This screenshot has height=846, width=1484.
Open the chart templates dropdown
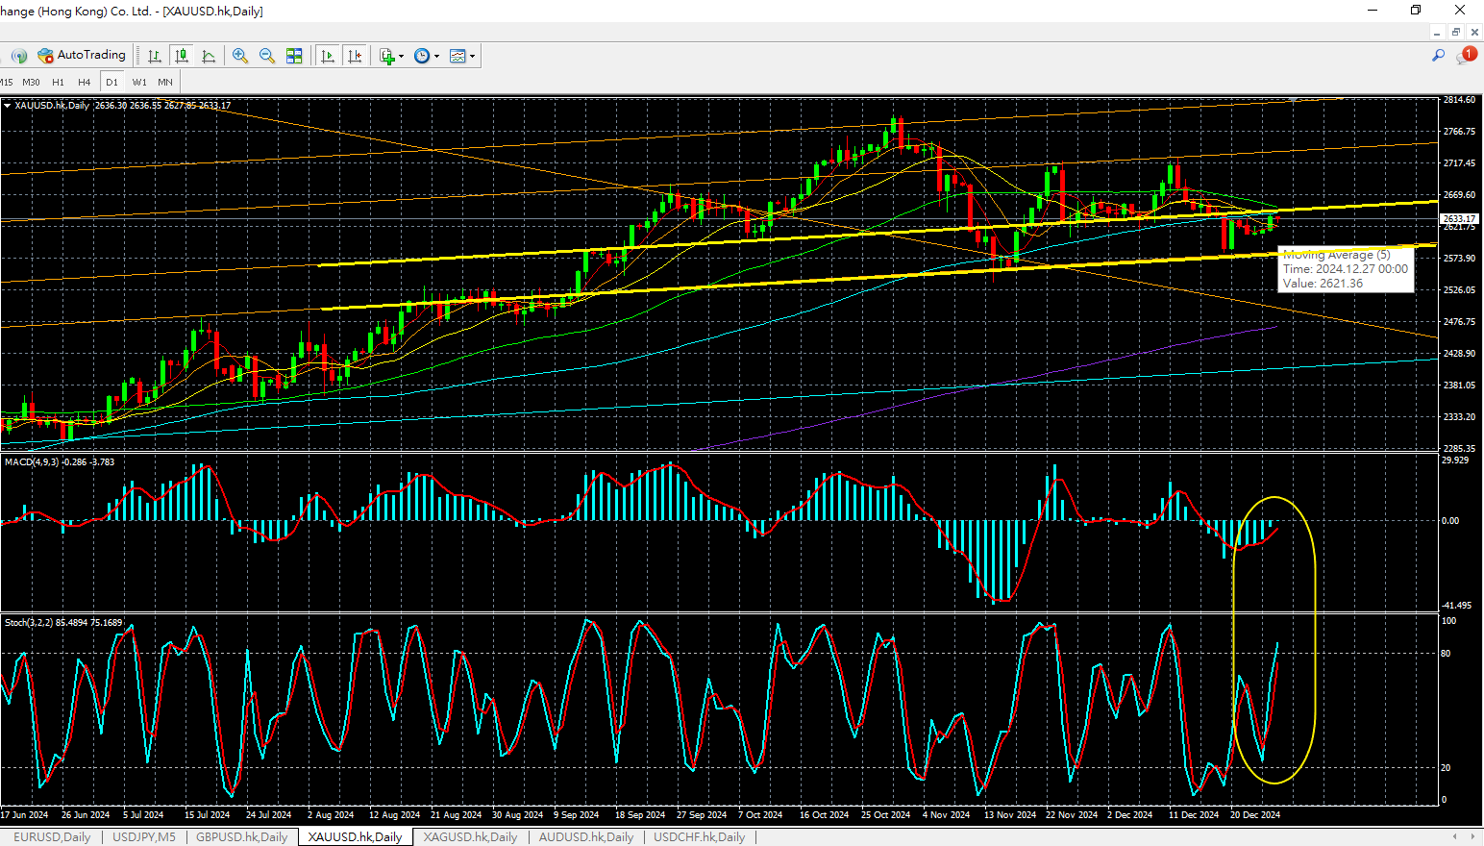click(472, 56)
